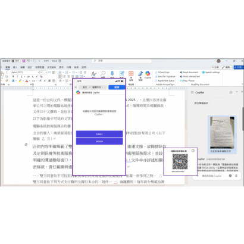This screenshot has height=244, width=244.
Task: Click the microphone icon in Copilot input
Action: [236, 176]
